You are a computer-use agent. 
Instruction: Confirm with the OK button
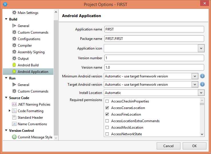pyautogui.click(x=194, y=146)
